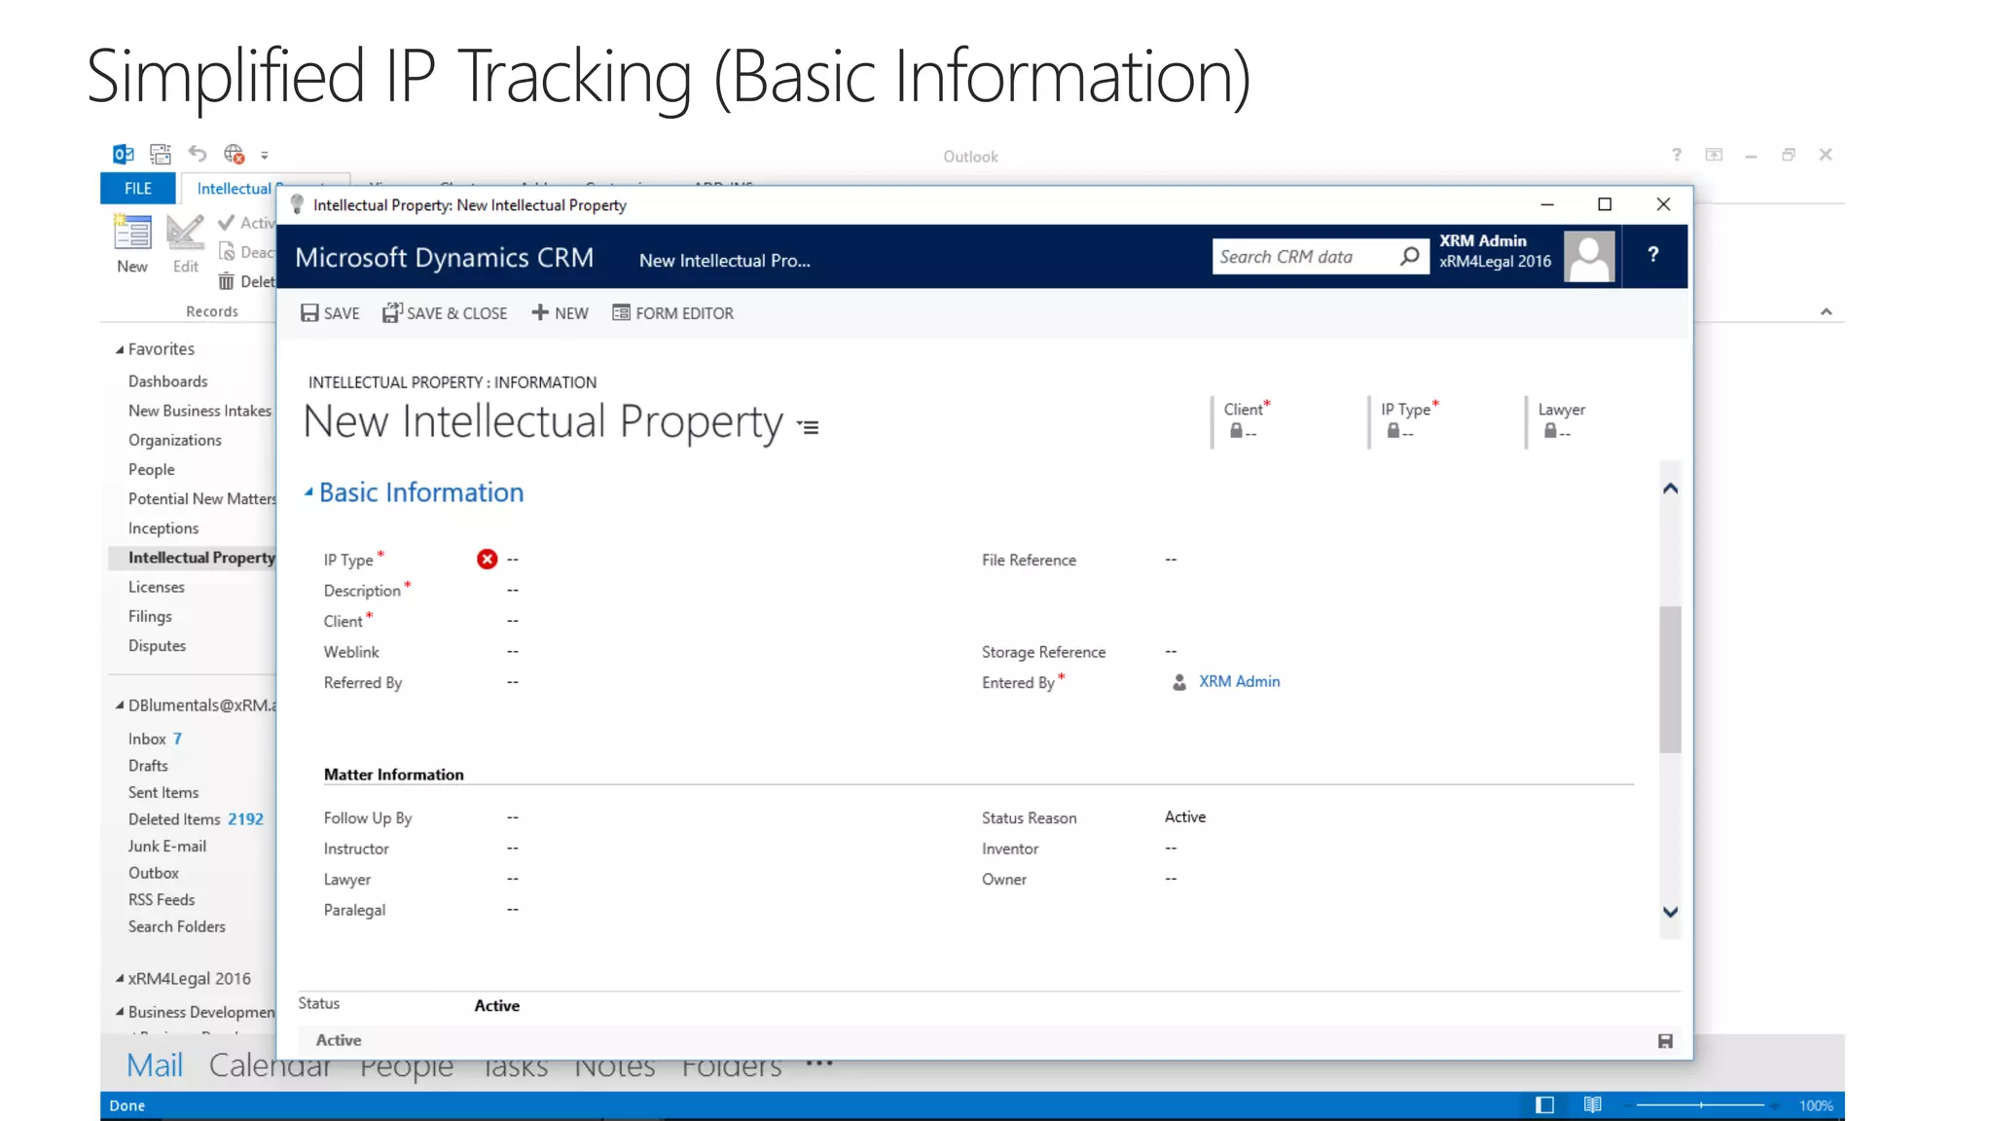The image size is (1993, 1121).
Task: Click the red error icon beside IP Type
Action: pyautogui.click(x=487, y=559)
